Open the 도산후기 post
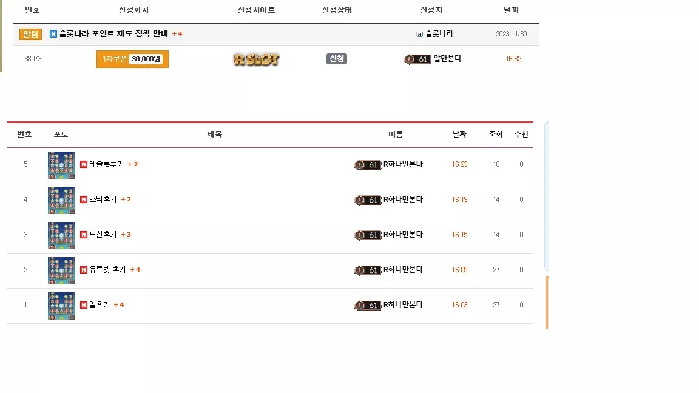This screenshot has width=699, height=393. 103,234
